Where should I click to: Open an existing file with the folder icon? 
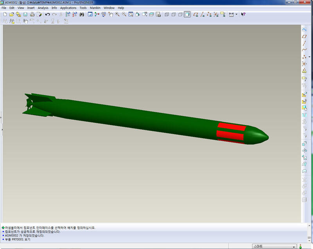pos(12,14)
